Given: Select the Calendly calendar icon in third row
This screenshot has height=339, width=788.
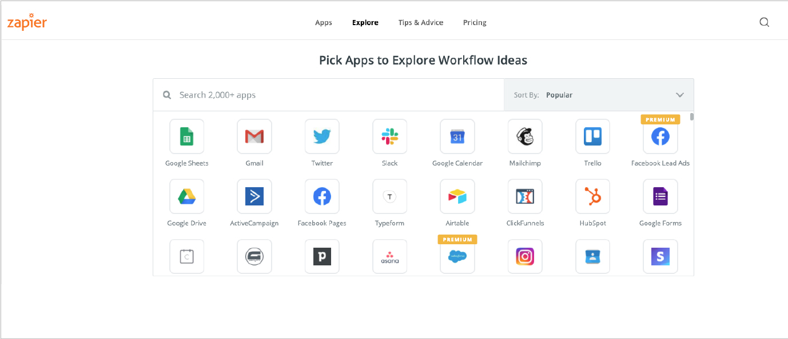Looking at the screenshot, I should pos(187,257).
